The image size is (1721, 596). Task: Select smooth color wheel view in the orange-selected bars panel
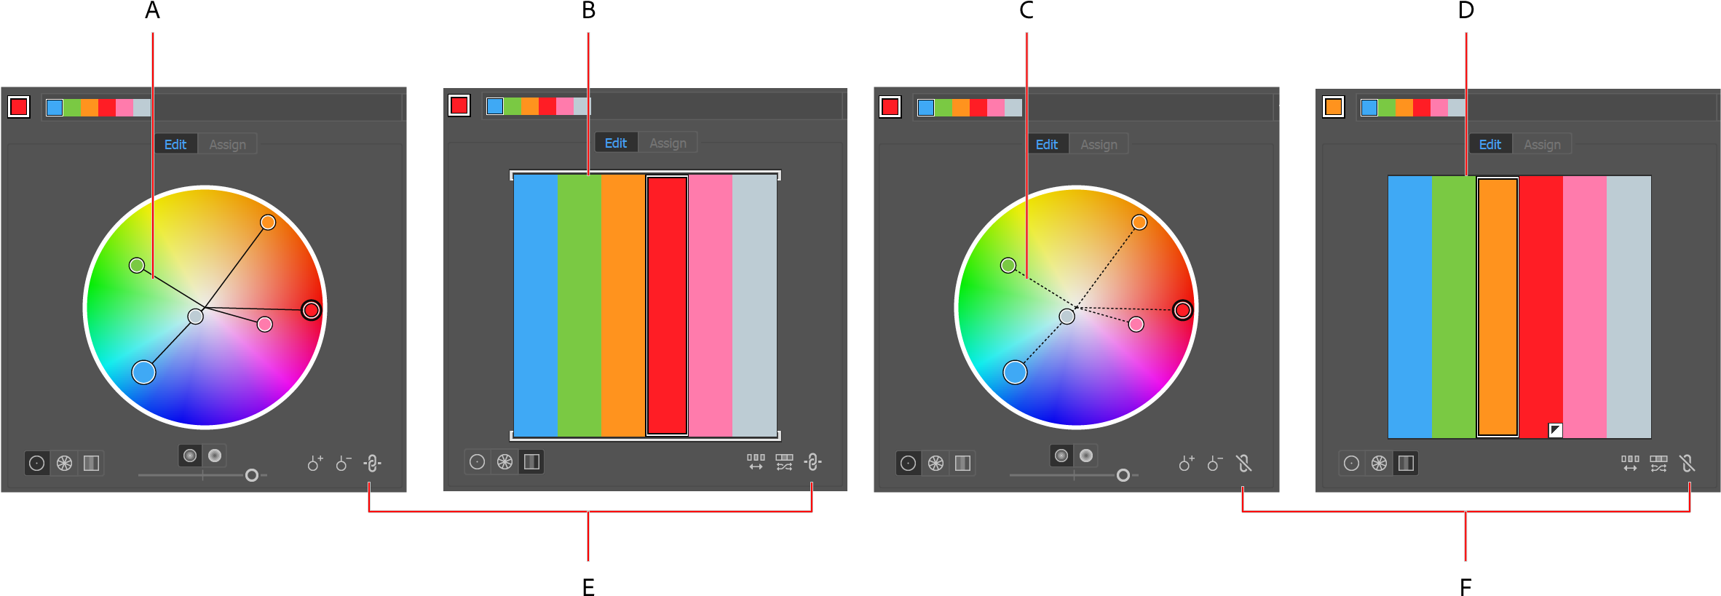click(x=1351, y=463)
